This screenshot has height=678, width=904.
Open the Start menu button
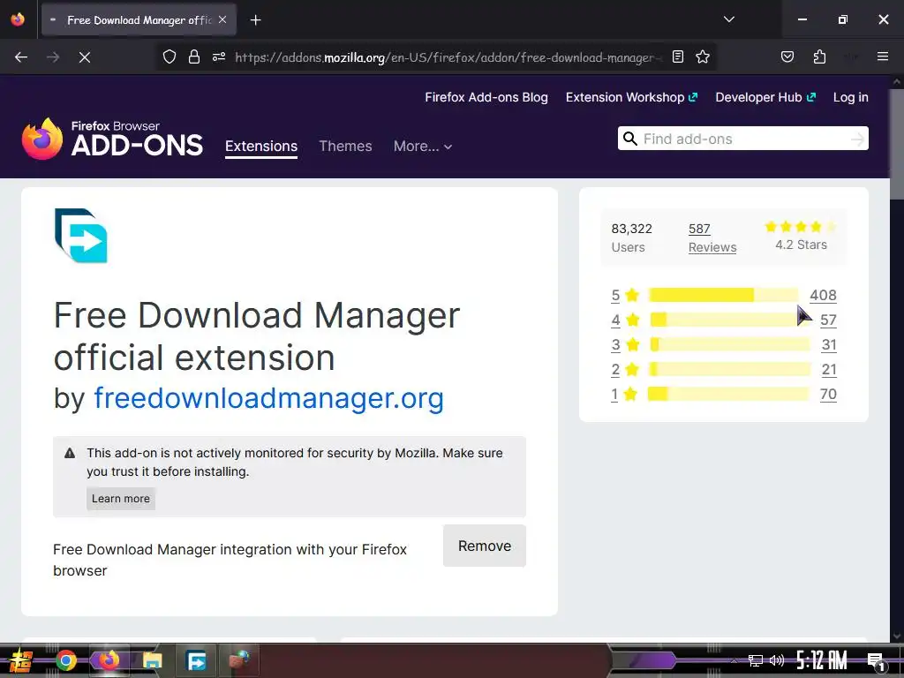[x=21, y=660]
